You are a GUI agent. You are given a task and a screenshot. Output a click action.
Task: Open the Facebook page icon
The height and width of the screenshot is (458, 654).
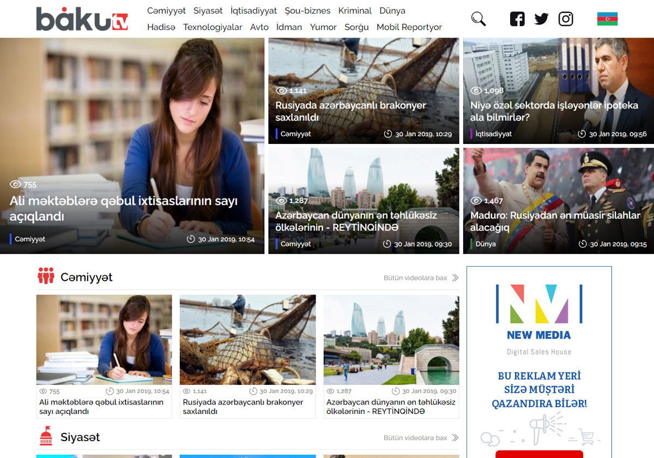(517, 19)
